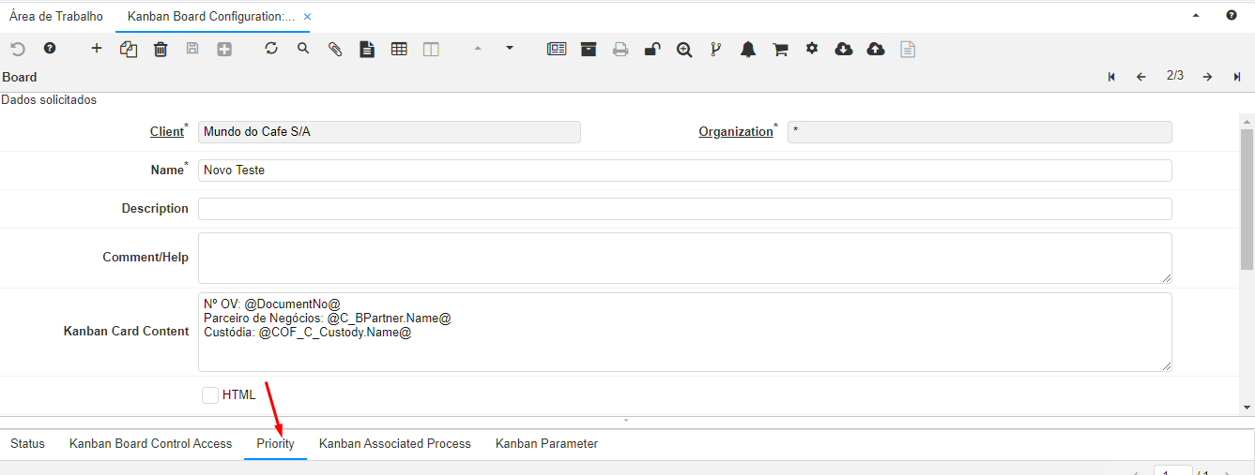
Task: Click the Refresh icon in toolbar
Action: [x=271, y=49]
